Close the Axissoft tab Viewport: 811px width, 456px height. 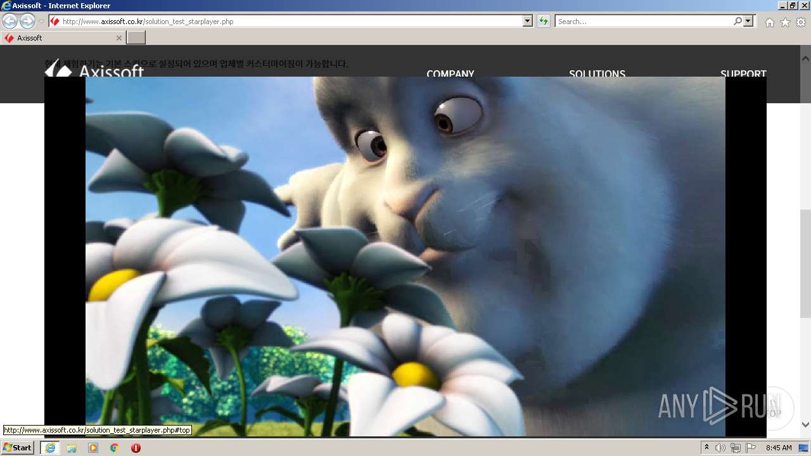coord(118,38)
